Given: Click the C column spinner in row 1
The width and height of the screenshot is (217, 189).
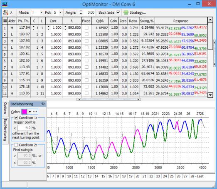Looking at the screenshot, I should pyautogui.click(x=33, y=28).
